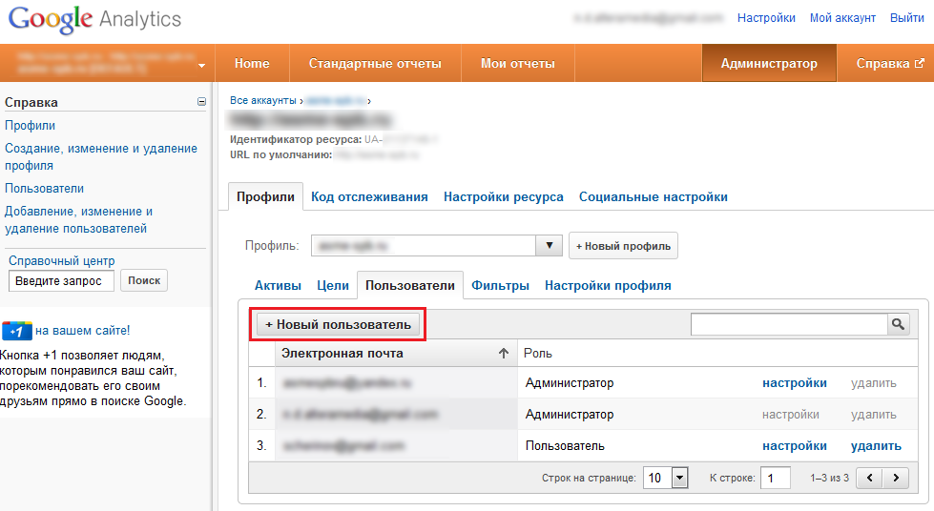Viewport: 934px width, 511px height.
Task: Click the Google Analytics logo
Action: pyautogui.click(x=94, y=19)
